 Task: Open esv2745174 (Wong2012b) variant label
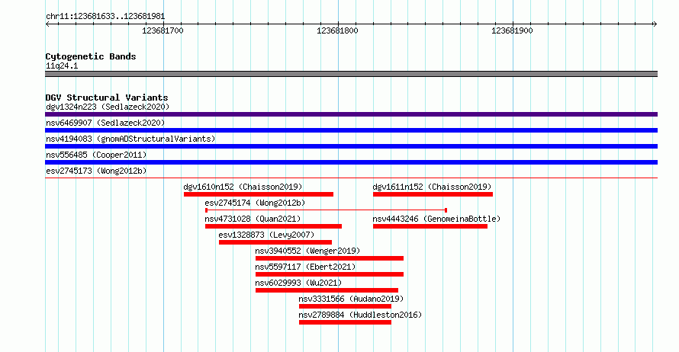click(x=255, y=203)
